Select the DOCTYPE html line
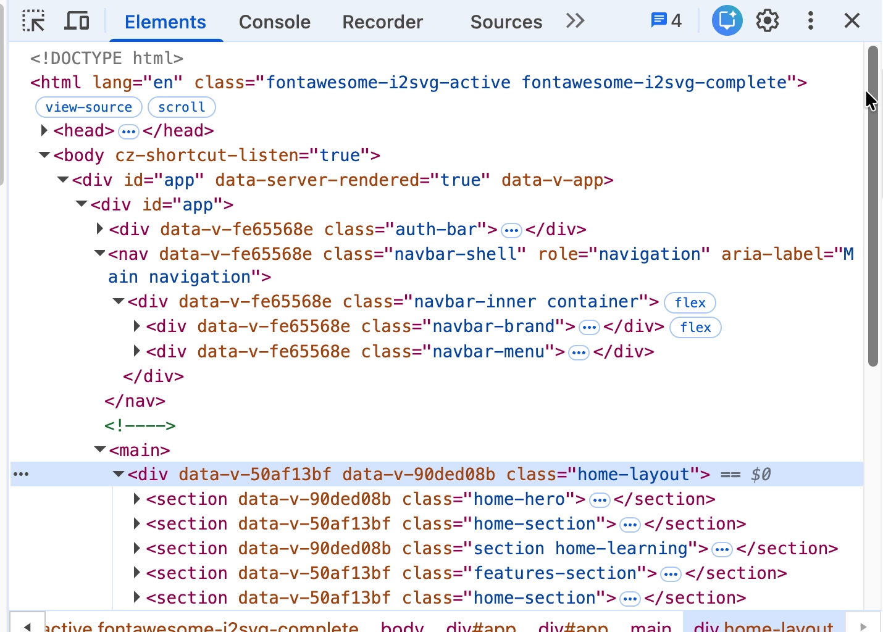The width and height of the screenshot is (883, 632). [x=107, y=58]
